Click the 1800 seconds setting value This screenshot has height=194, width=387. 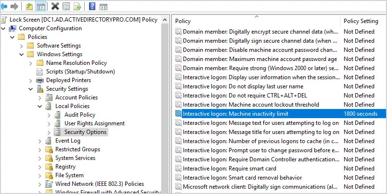[361, 114]
